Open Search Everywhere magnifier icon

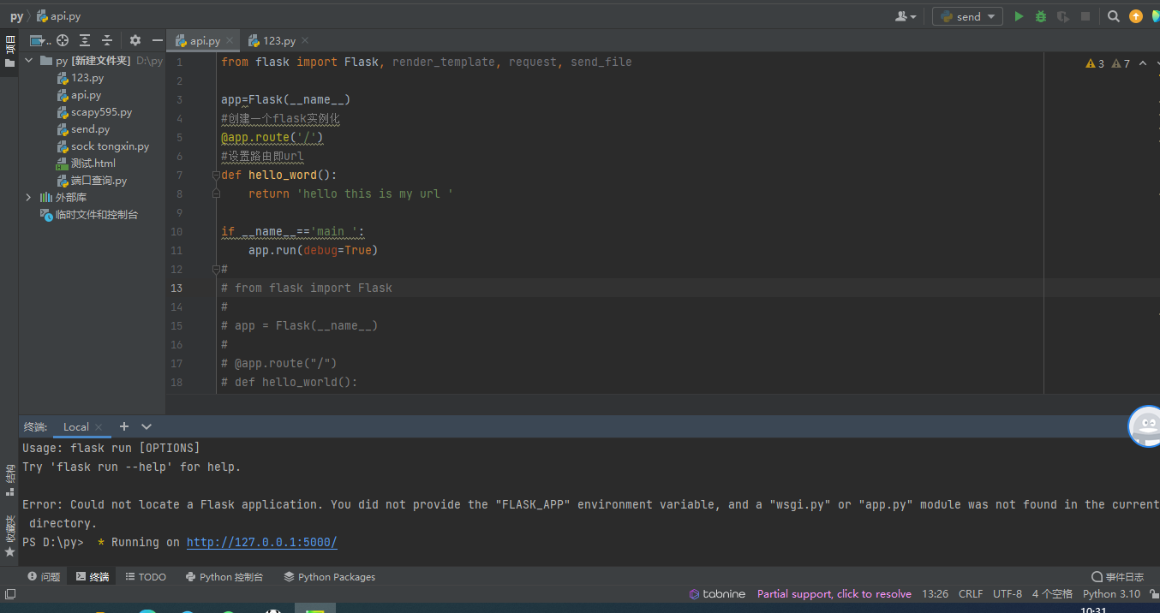pyautogui.click(x=1113, y=16)
